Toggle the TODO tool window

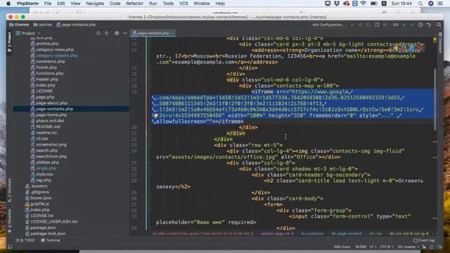click(25, 240)
